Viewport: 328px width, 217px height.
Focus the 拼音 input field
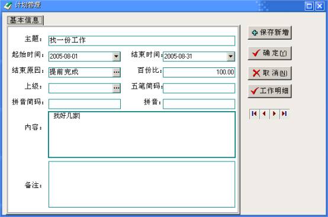199,104
